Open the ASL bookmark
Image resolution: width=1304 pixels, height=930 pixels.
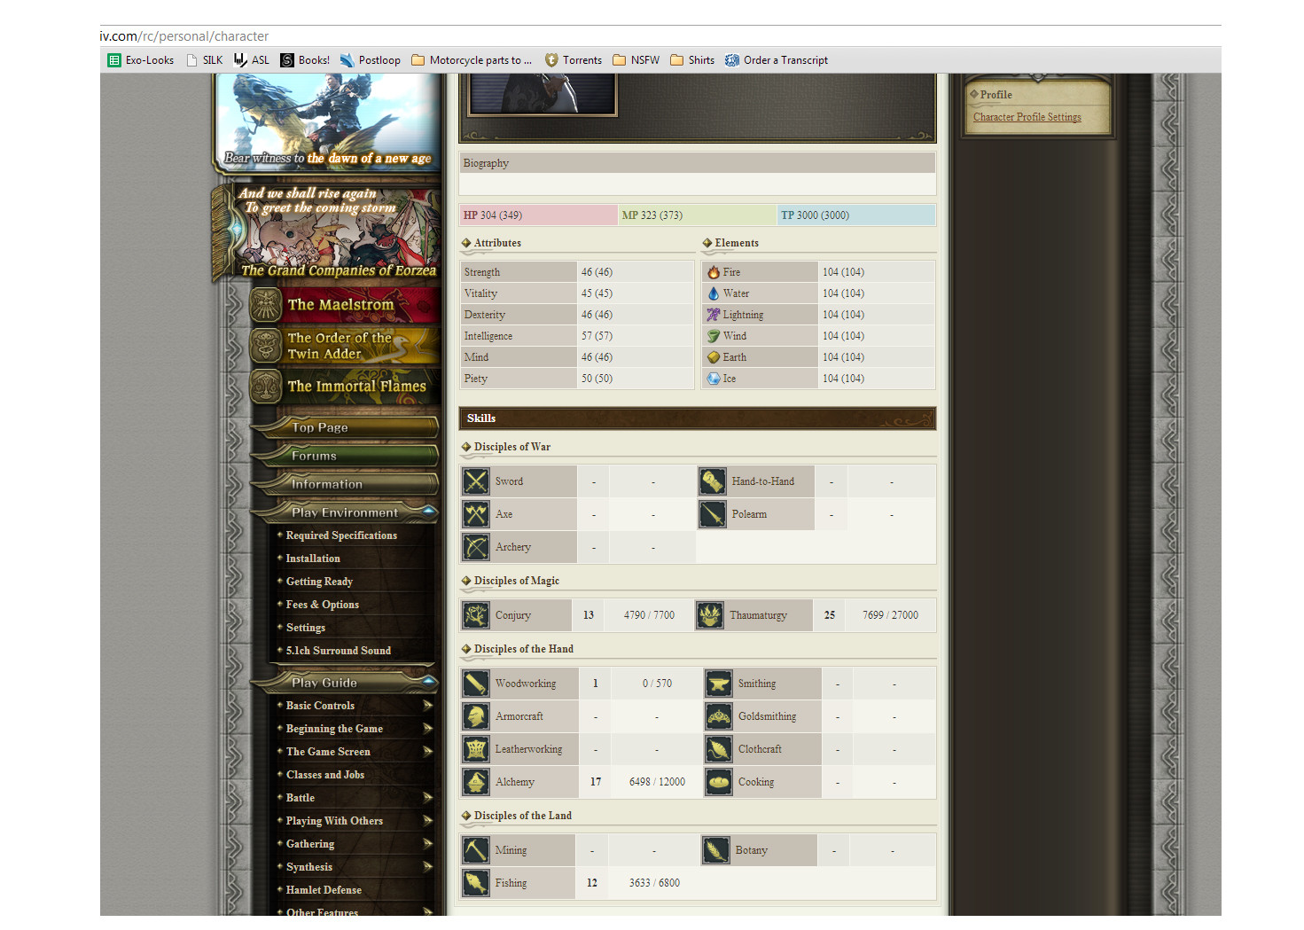pos(251,60)
